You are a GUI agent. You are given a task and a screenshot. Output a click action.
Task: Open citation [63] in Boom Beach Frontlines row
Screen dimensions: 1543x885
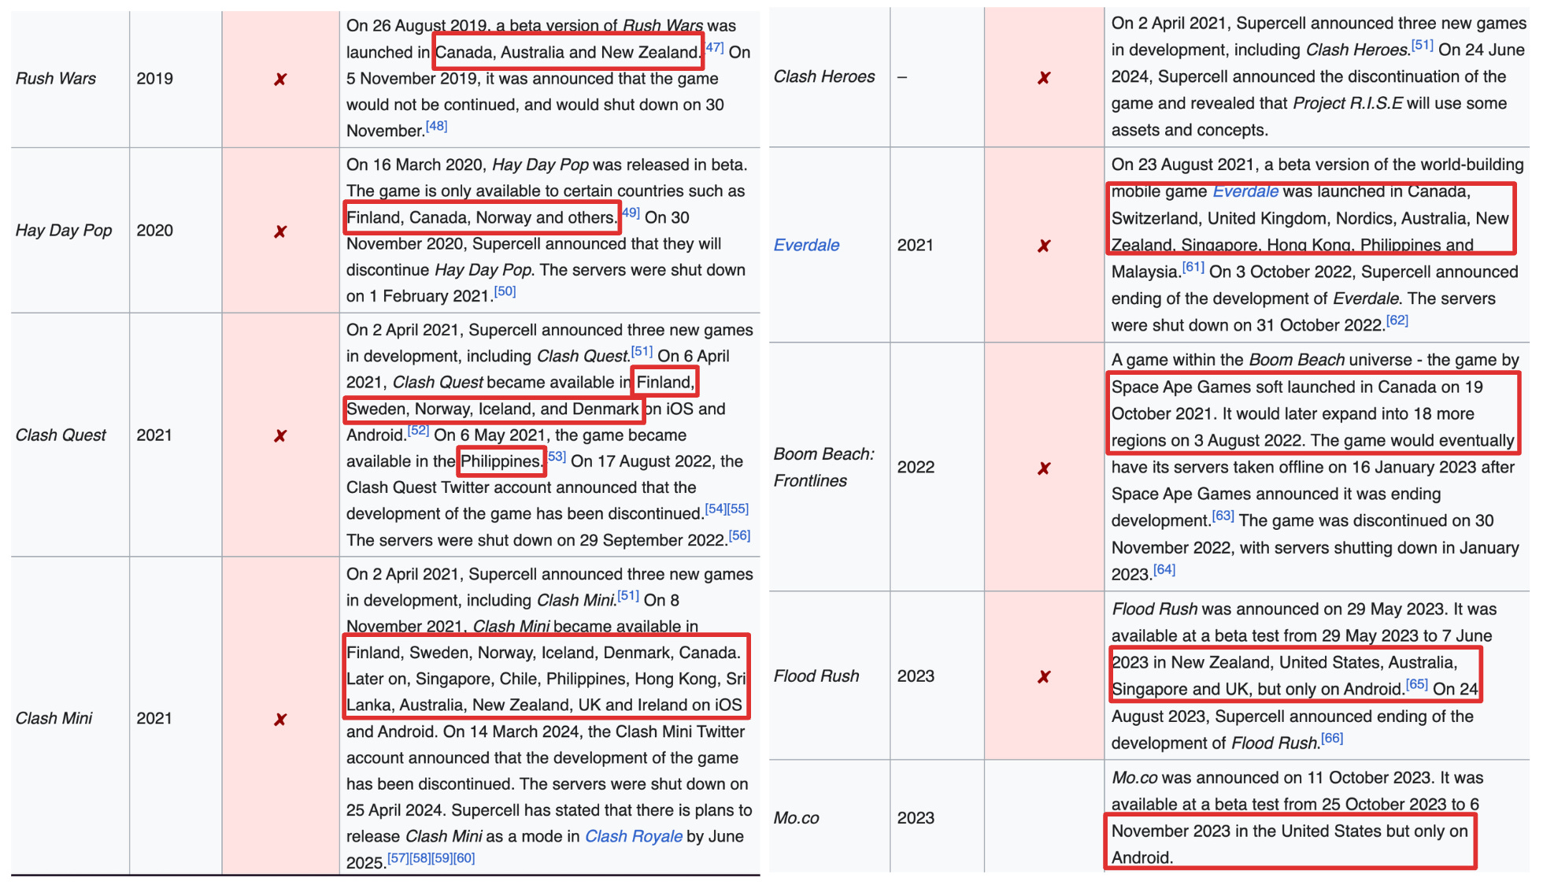1223,516
